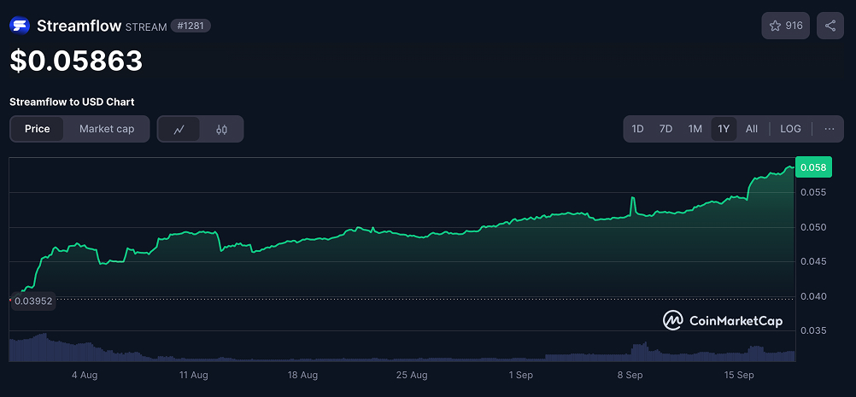Set chart range to All
856x397 pixels.
pyautogui.click(x=752, y=129)
